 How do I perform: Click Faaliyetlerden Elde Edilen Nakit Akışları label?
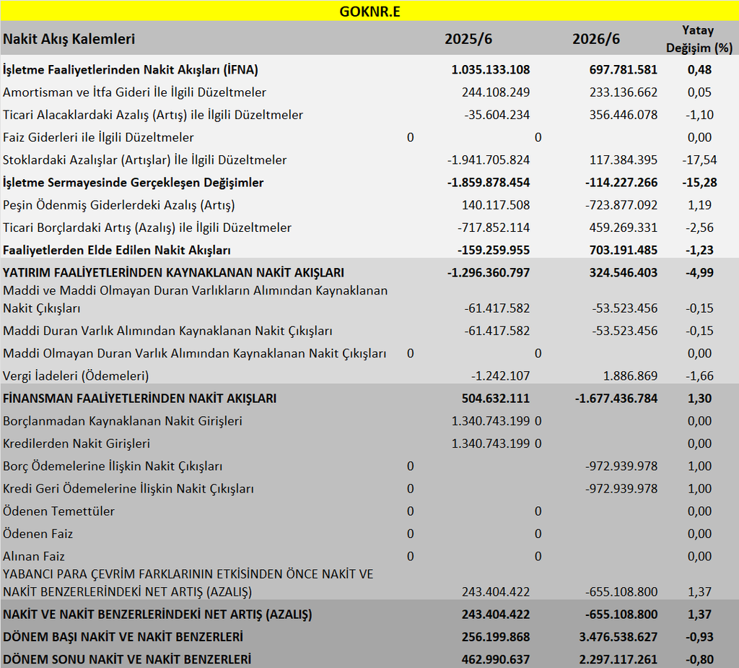[x=116, y=250]
